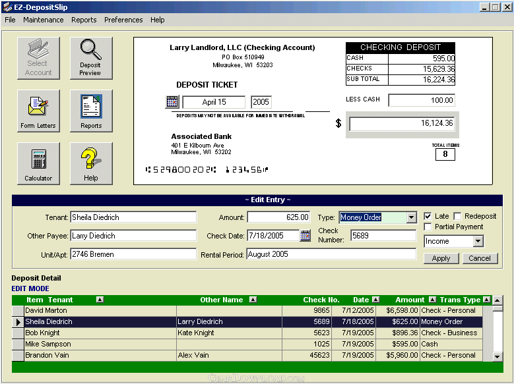This screenshot has height=384, width=514.
Task: Click the Check Date text field
Action: click(x=273, y=236)
